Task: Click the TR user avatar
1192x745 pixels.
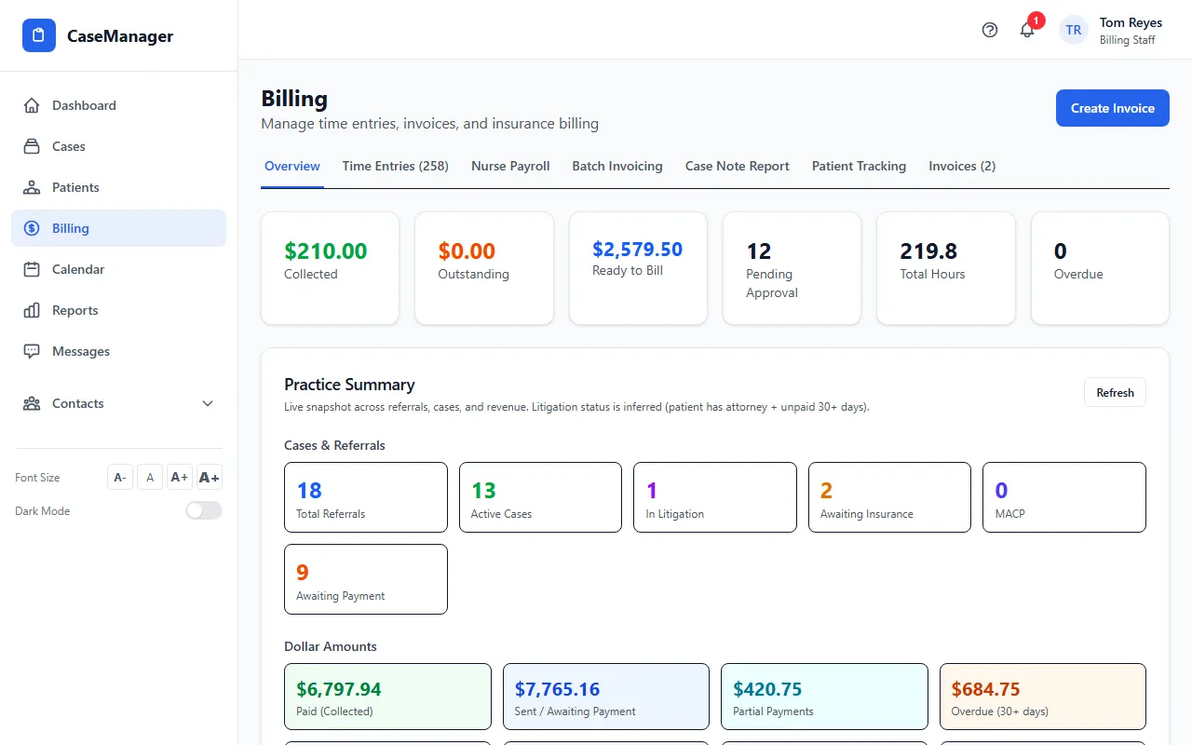Action: (x=1074, y=30)
